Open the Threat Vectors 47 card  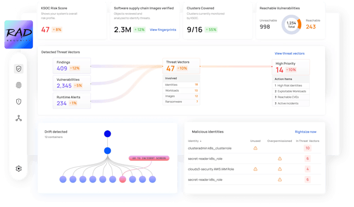click(x=181, y=66)
